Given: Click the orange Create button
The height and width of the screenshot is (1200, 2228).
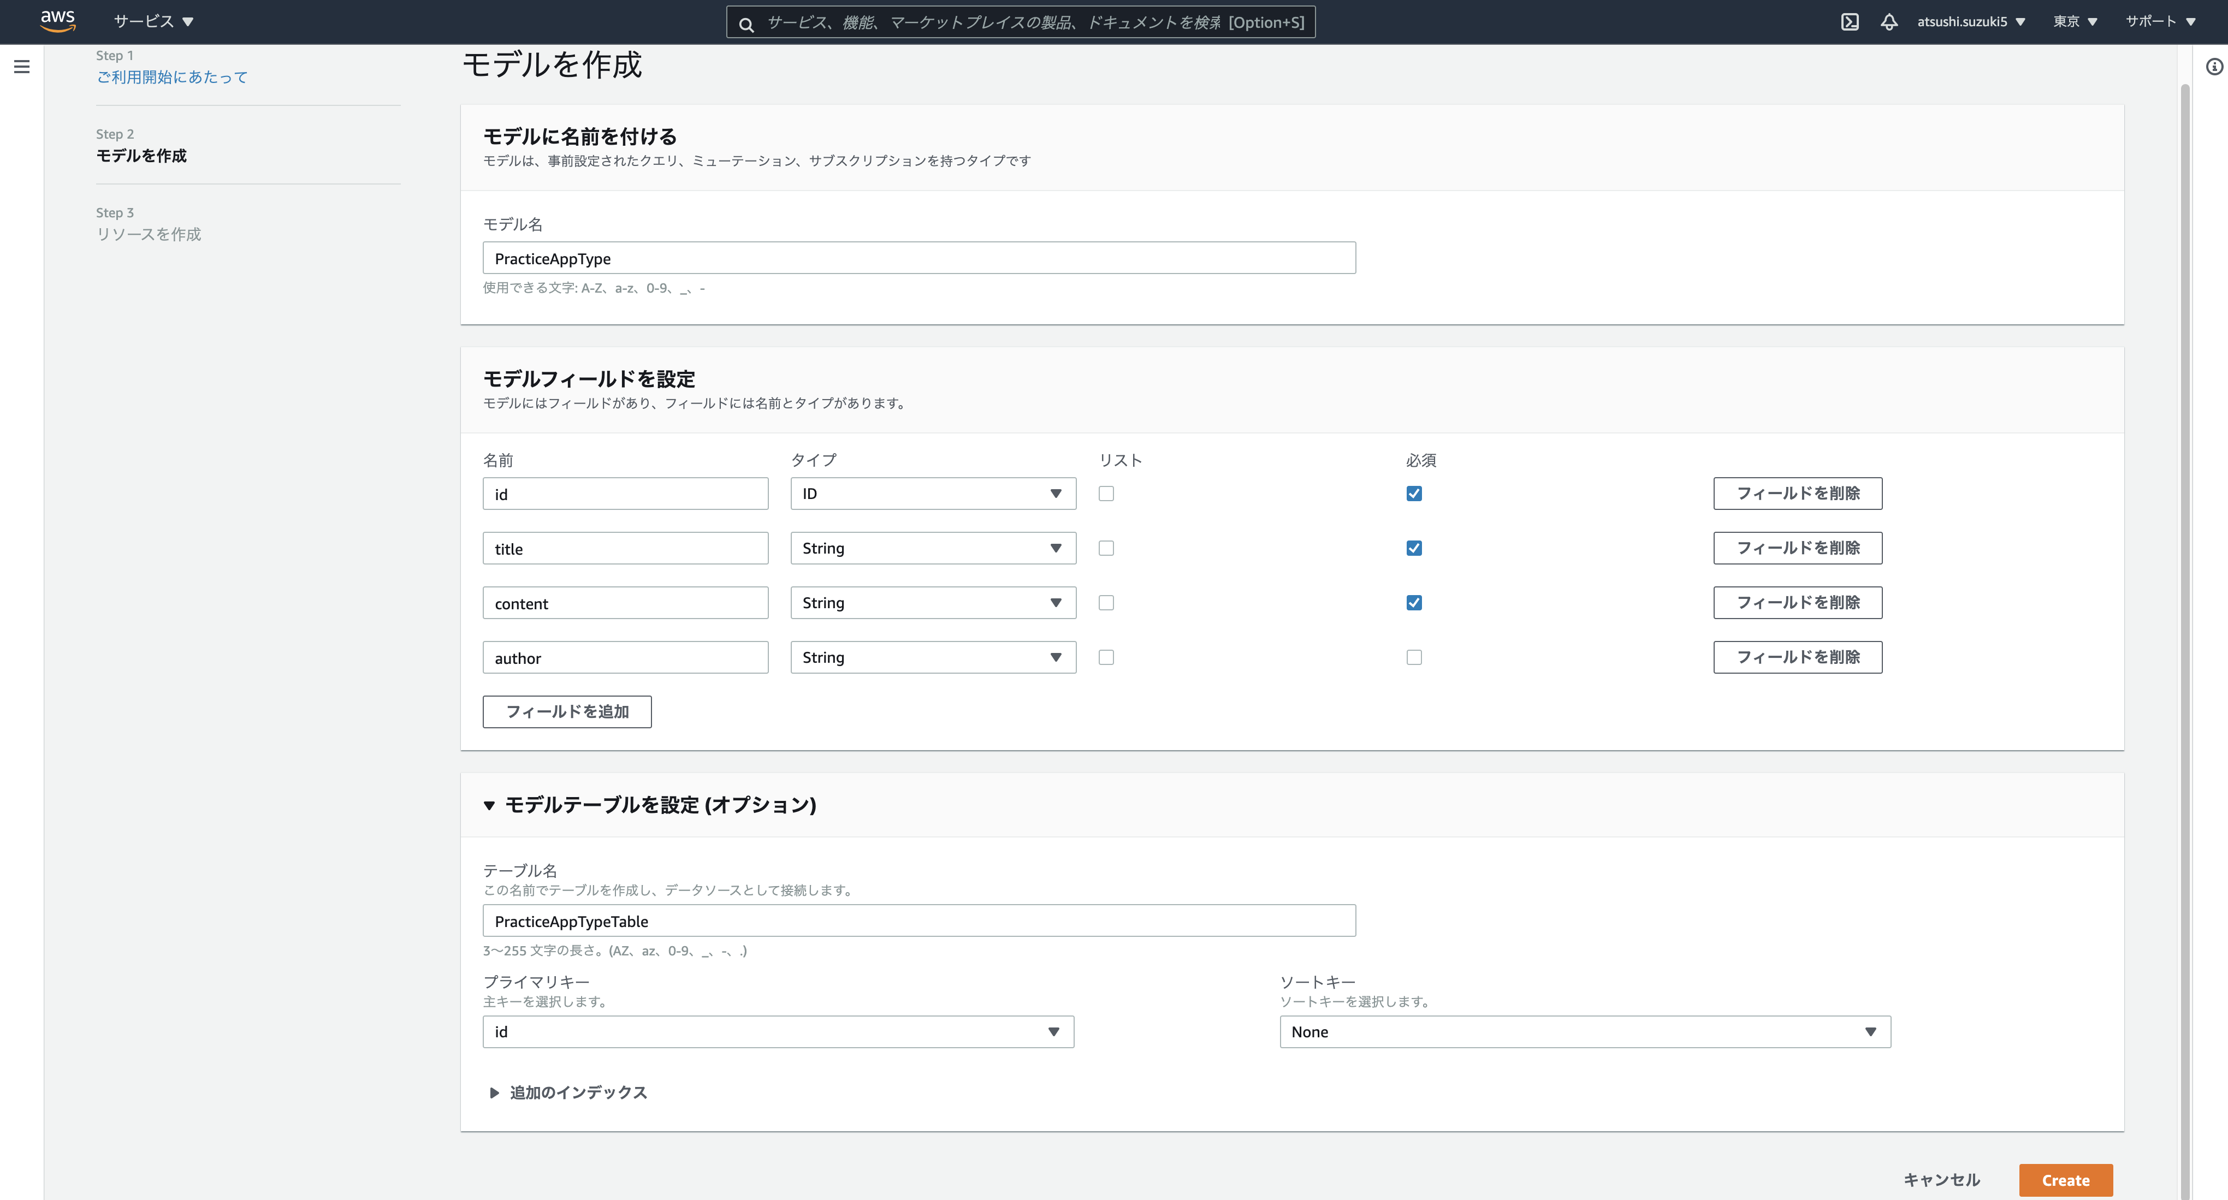Looking at the screenshot, I should (x=2065, y=1180).
